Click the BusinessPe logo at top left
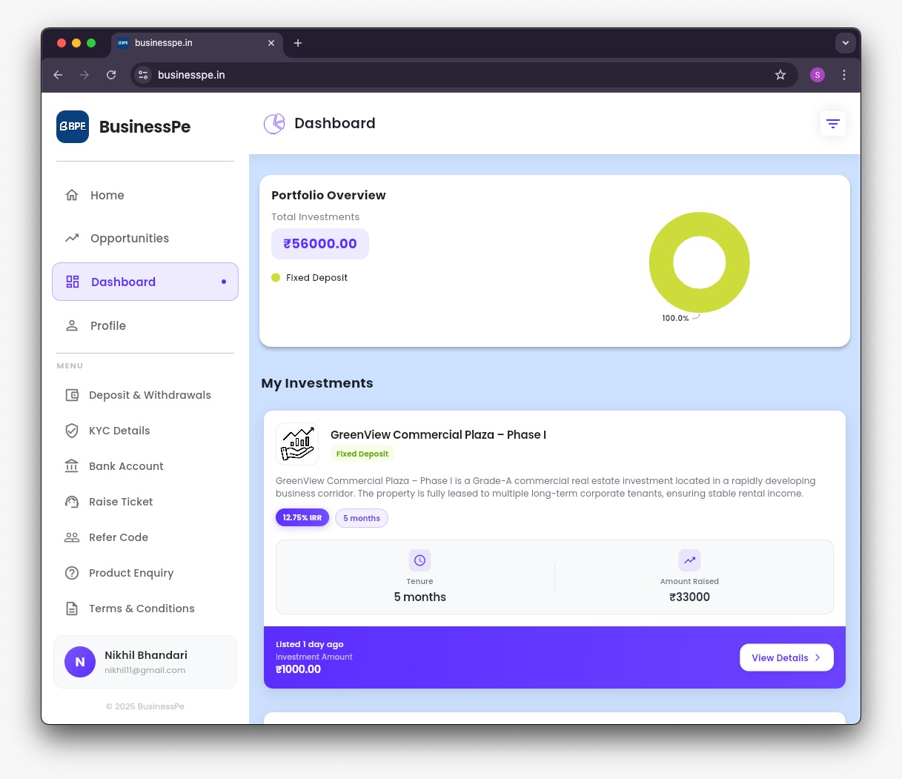 pyautogui.click(x=73, y=126)
